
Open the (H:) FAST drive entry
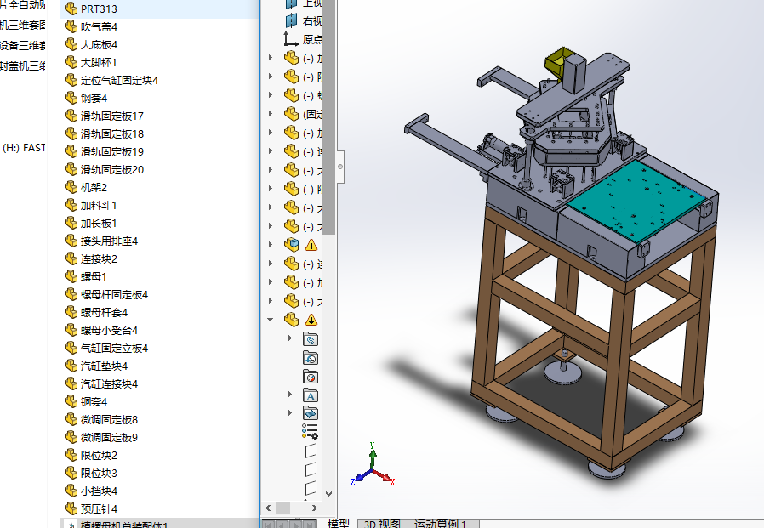[23, 148]
